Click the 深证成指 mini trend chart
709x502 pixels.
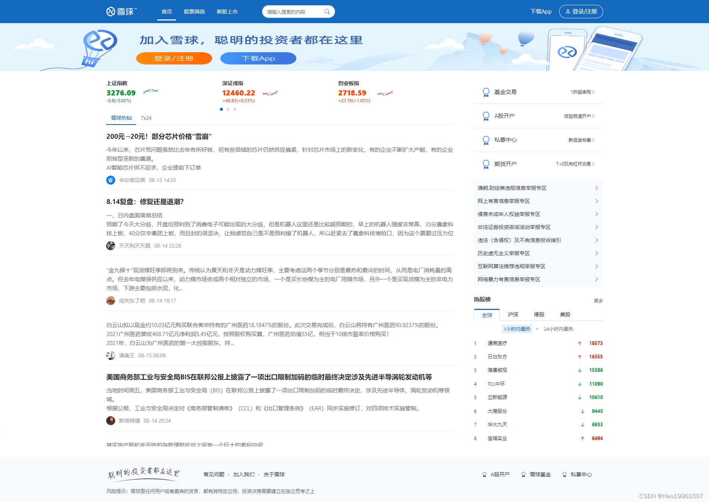point(270,93)
